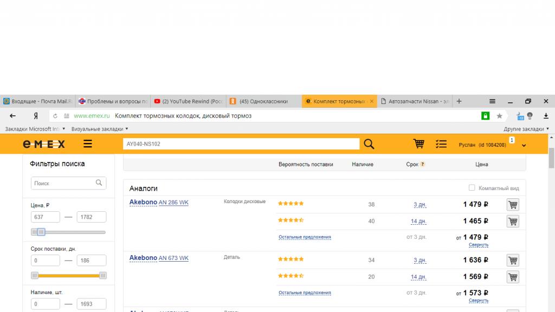Viewport: 555px width, 312px height.
Task: Open the AN 286 WK part link
Action: pos(173,203)
